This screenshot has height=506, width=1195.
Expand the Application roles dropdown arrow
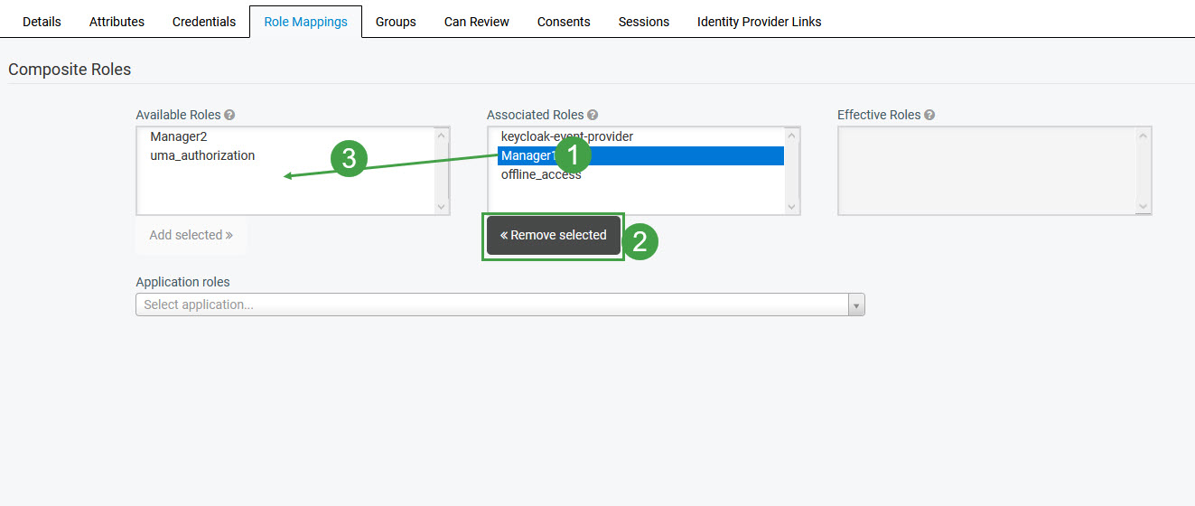coord(856,305)
